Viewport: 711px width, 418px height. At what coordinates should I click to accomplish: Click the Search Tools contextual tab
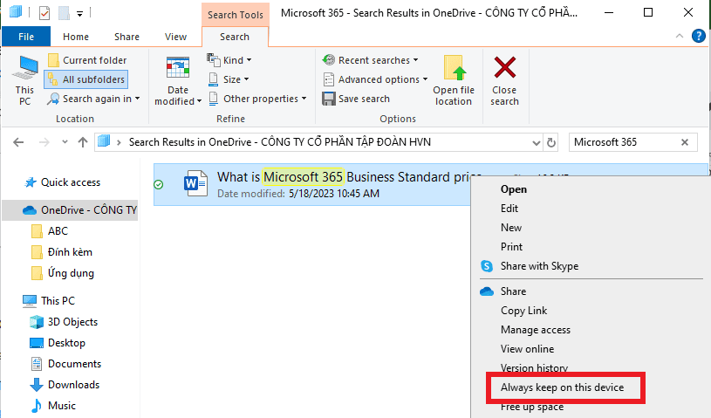coord(236,15)
